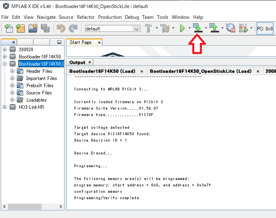The height and width of the screenshot is (218, 276).
Task: Click the Open Project folder icon
Action: pos(33,28)
